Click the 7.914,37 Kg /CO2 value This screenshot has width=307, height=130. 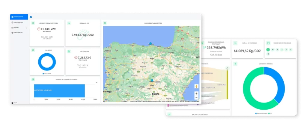pos(83,35)
